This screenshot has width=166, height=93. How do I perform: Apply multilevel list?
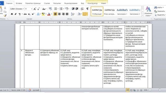(x=67, y=9)
